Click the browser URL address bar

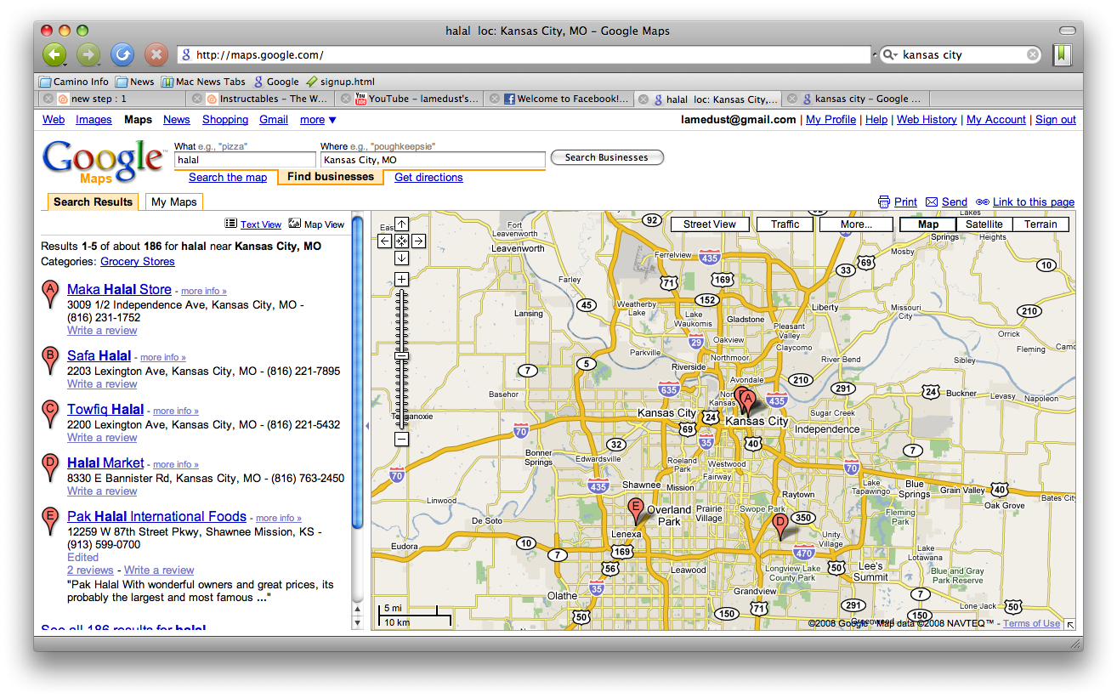coord(524,55)
